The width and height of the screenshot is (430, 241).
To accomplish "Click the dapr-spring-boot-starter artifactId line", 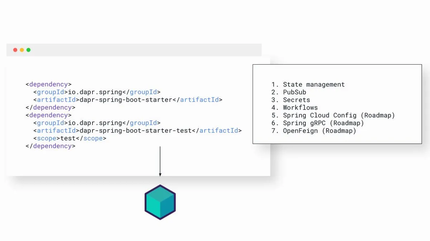I will pos(128,100).
